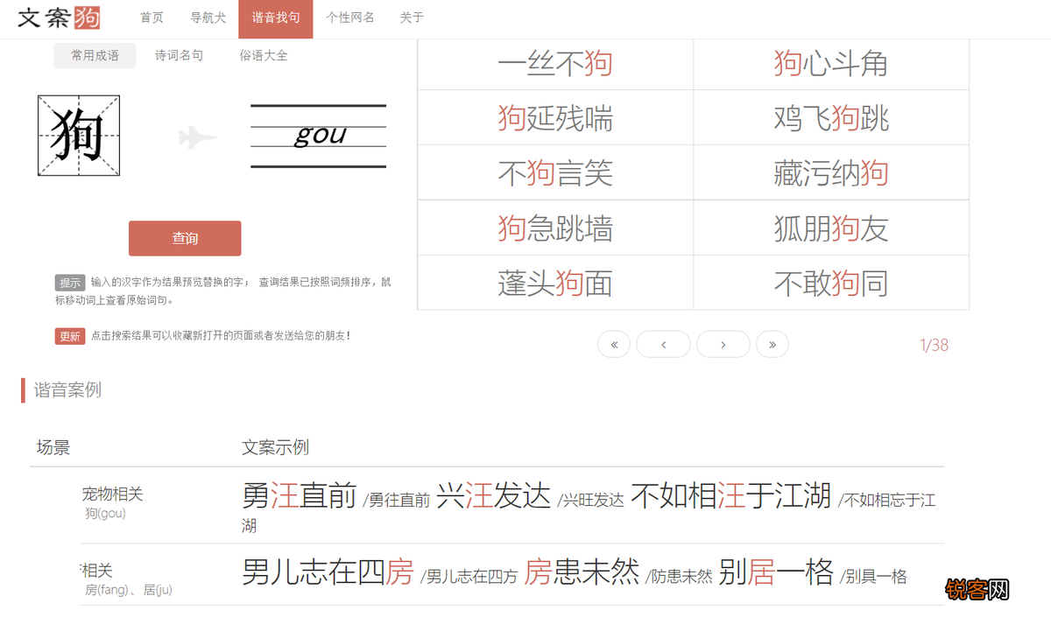Open the 关于 nav item
Image resolution: width=1051 pixels, height=617 pixels.
pos(412,18)
